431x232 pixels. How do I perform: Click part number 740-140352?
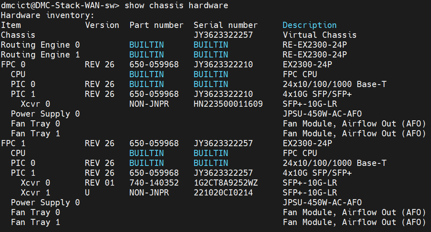tap(154, 183)
